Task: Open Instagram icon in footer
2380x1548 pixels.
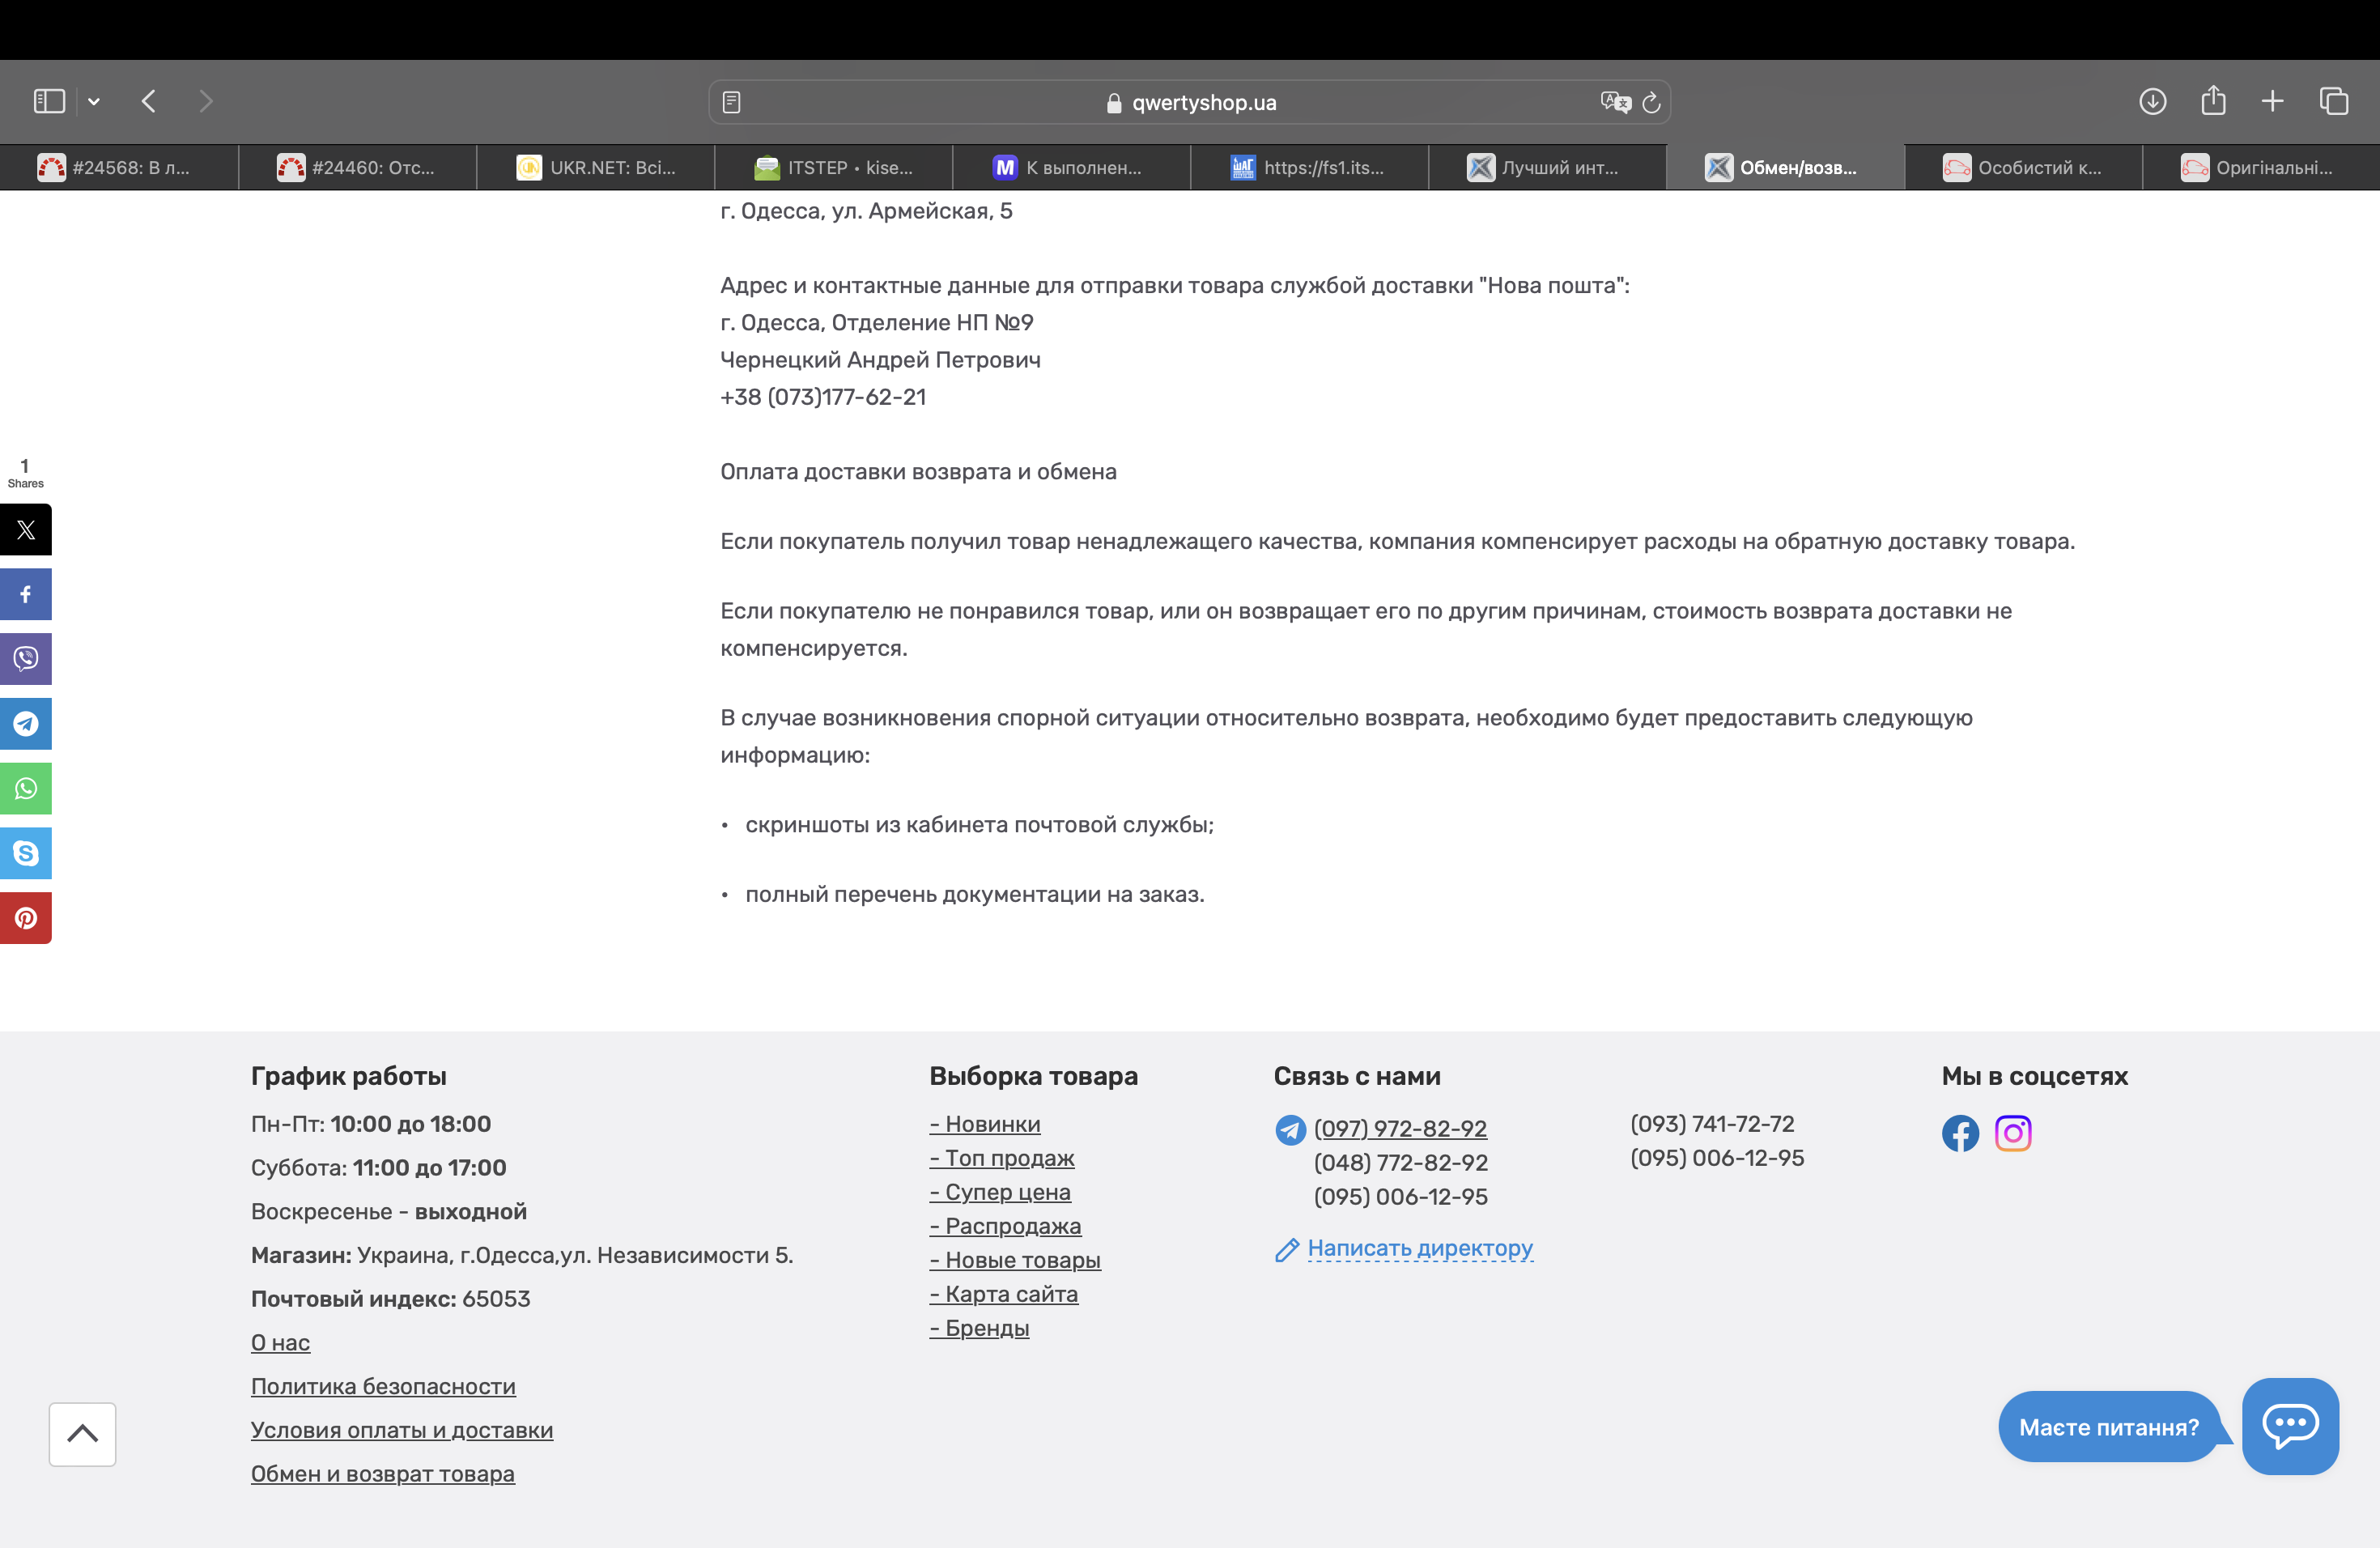Action: pos(2012,1133)
